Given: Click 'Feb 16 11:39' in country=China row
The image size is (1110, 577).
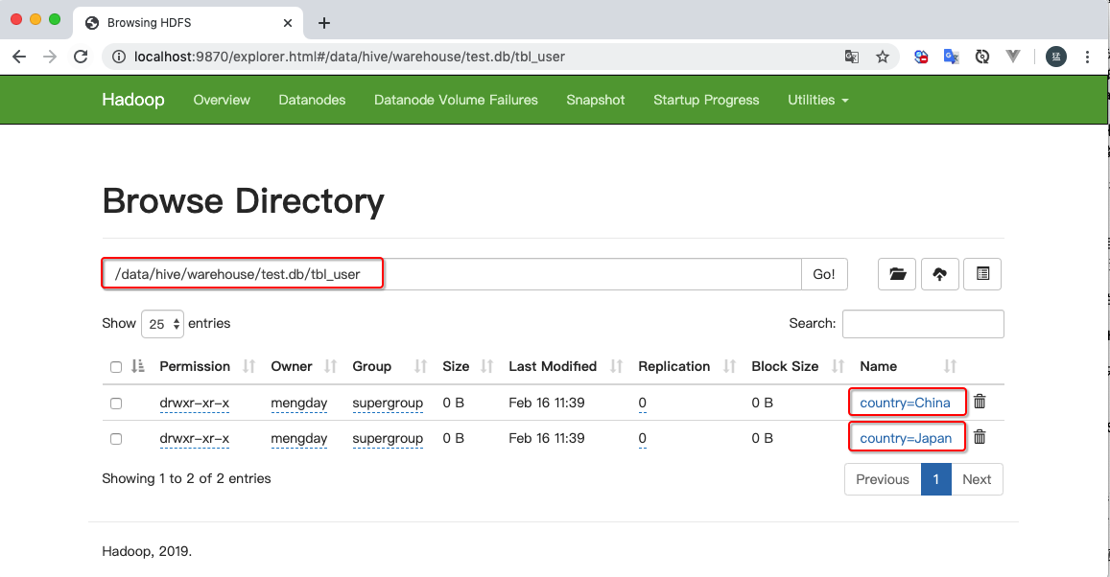Looking at the screenshot, I should tap(547, 403).
